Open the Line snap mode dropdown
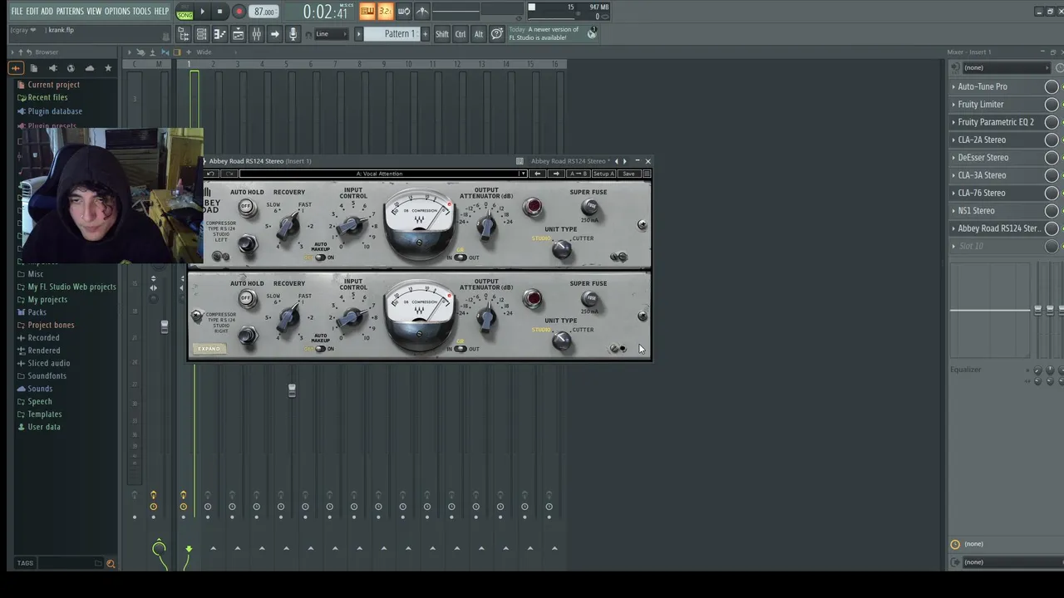The image size is (1064, 598). pos(331,34)
